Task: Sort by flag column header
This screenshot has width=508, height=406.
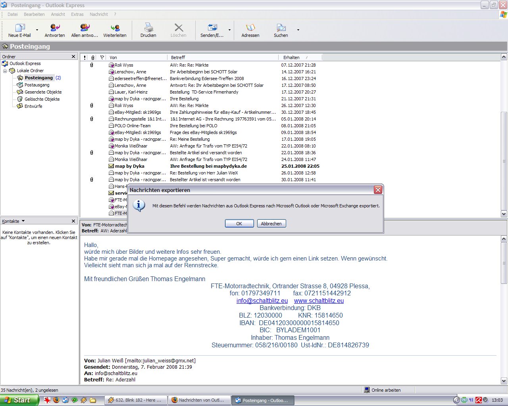Action: 102,57
